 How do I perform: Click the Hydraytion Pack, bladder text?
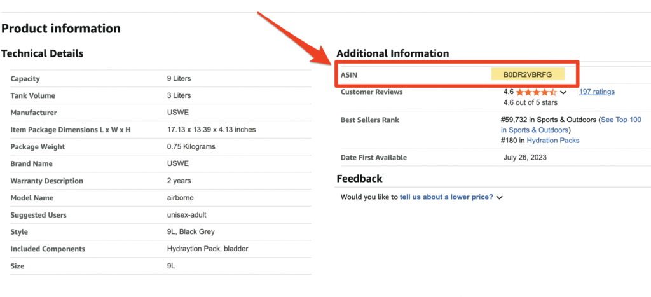207,249
